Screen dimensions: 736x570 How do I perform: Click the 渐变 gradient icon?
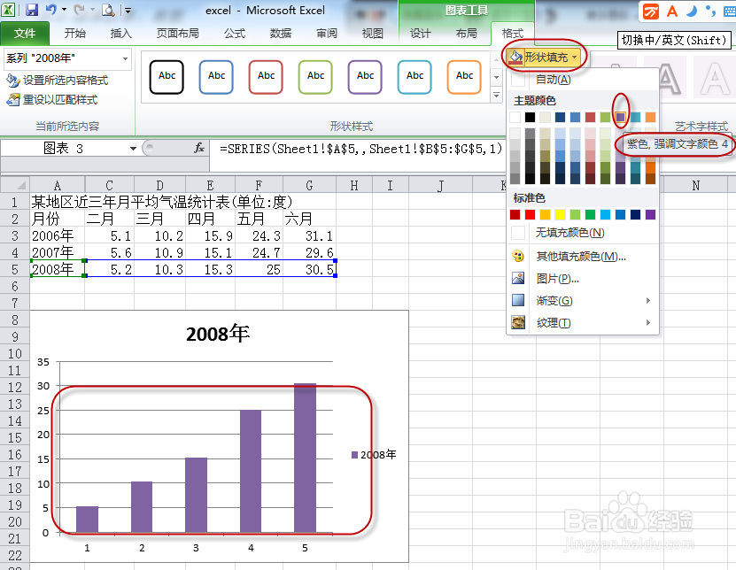tap(518, 300)
